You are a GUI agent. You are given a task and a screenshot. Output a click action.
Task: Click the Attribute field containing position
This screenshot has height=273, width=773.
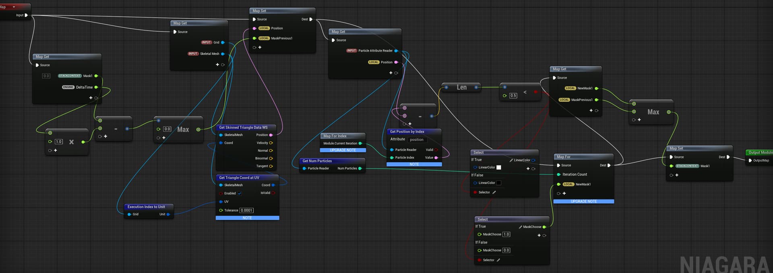point(417,140)
